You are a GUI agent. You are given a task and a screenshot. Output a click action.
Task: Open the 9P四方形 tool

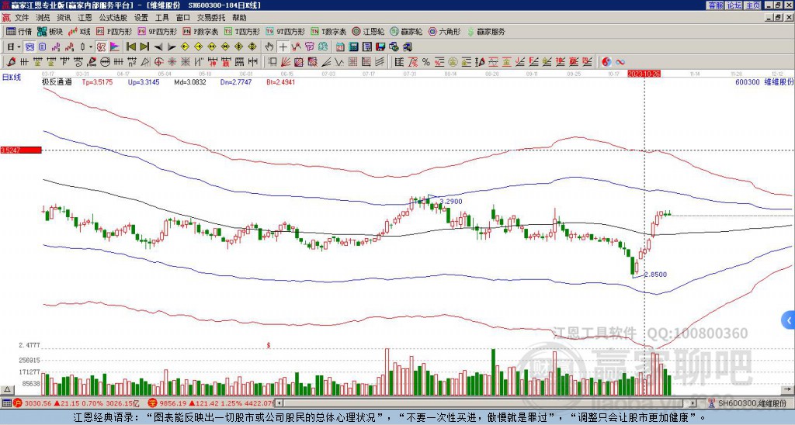(157, 31)
